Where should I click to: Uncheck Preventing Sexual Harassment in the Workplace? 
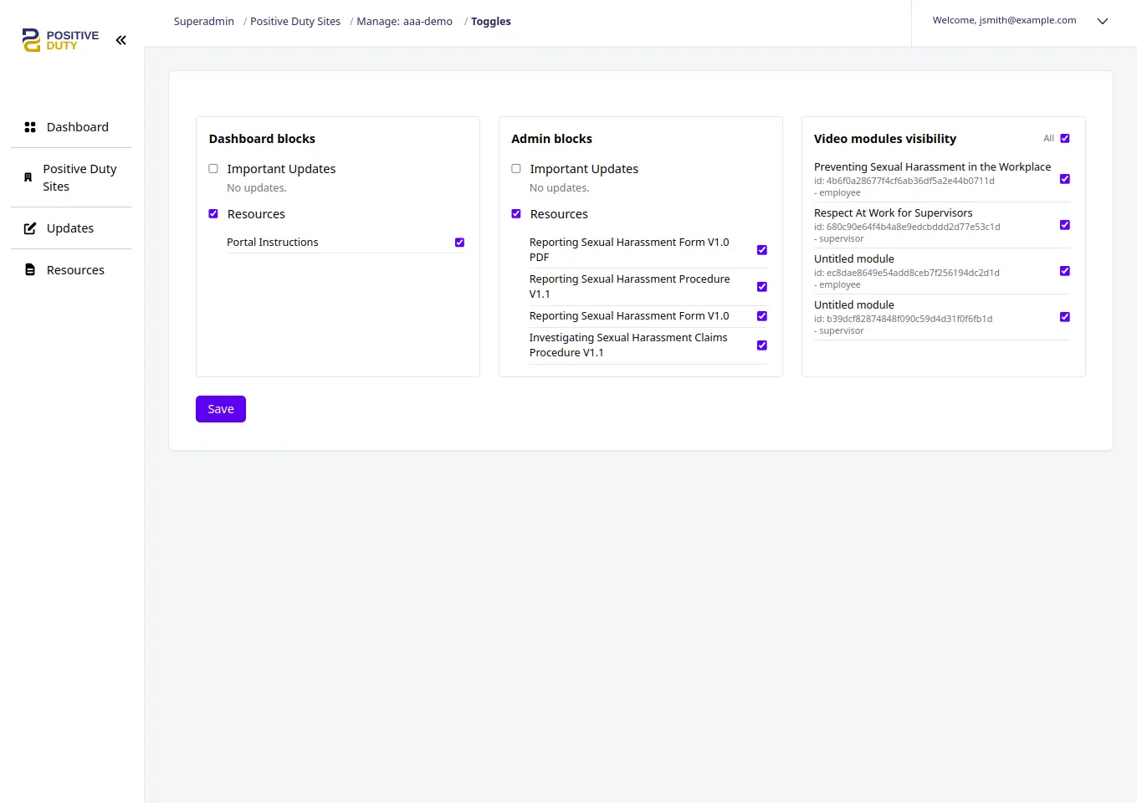[1065, 179]
